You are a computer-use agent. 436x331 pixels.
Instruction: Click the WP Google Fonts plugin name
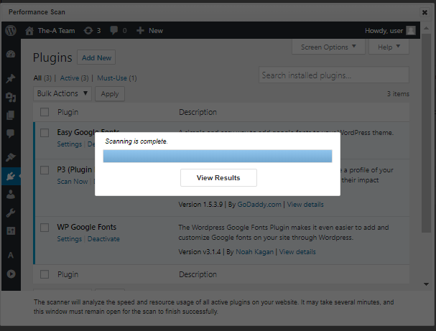87,227
